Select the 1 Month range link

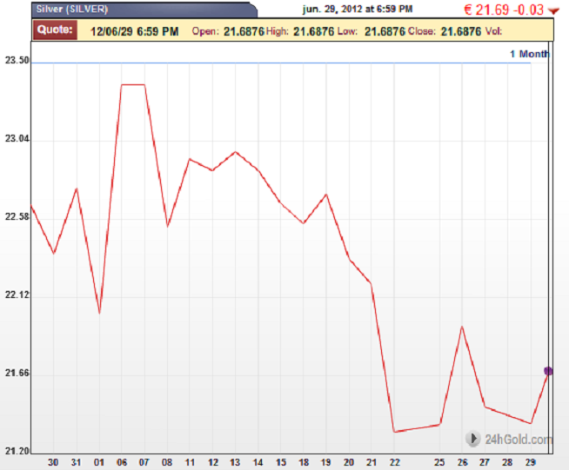pos(530,54)
